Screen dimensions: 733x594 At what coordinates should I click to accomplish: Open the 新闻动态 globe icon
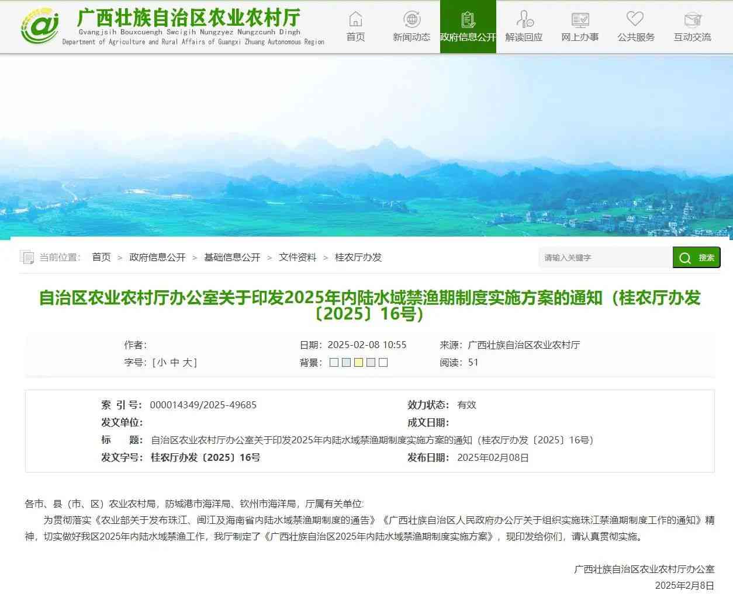pyautogui.click(x=412, y=20)
